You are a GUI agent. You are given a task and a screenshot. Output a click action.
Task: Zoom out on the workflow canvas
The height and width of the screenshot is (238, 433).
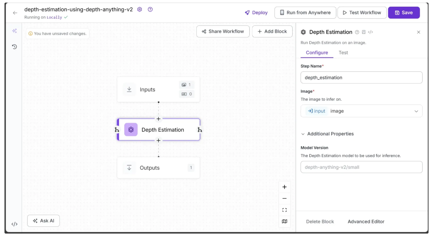coord(284,198)
